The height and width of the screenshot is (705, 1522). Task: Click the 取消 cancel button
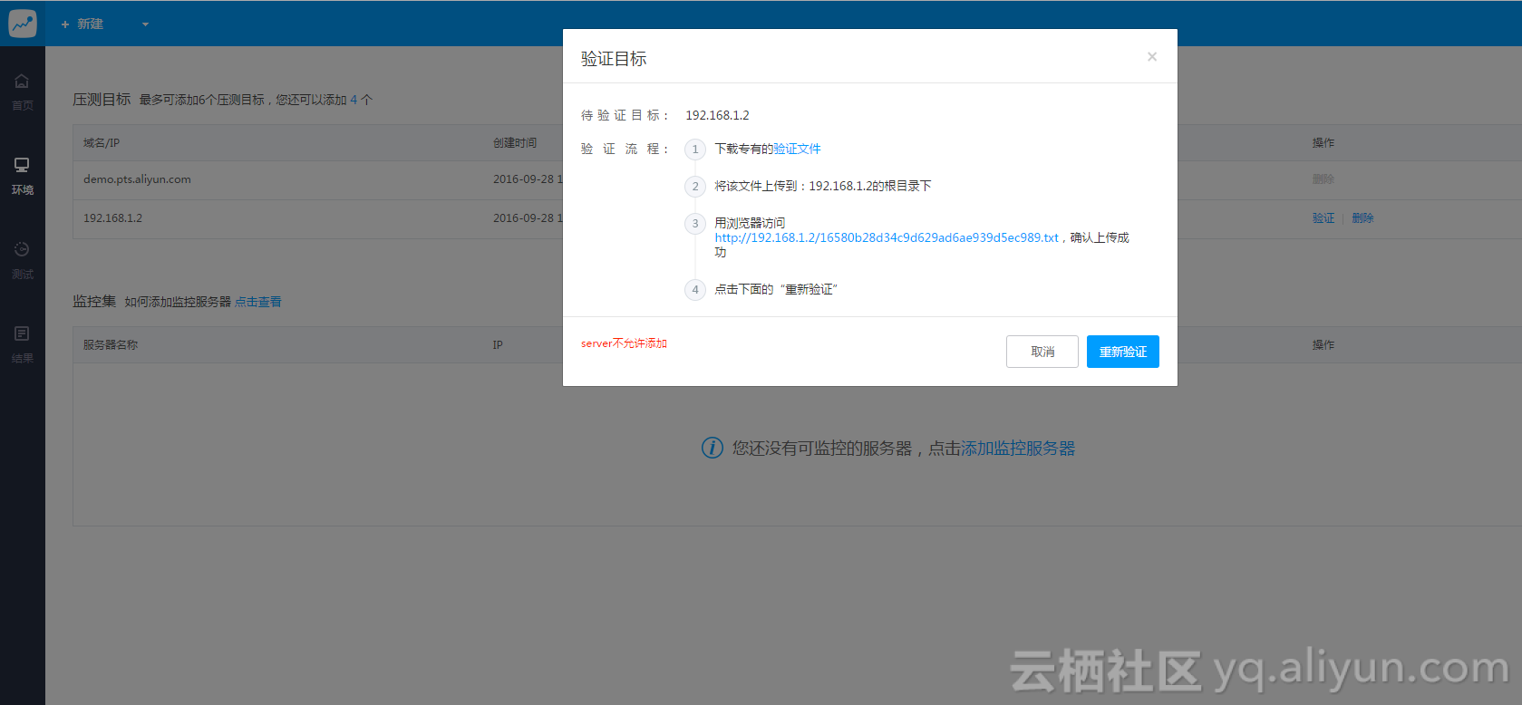click(x=1042, y=352)
